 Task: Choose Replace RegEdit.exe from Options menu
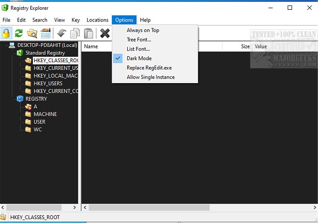155,67
